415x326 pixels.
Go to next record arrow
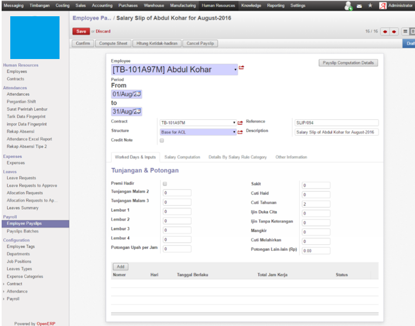(x=394, y=31)
